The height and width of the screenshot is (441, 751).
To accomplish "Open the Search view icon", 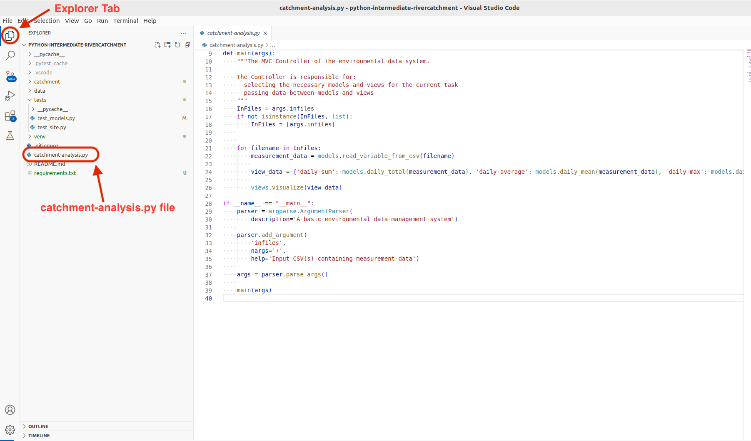I will 10,55.
